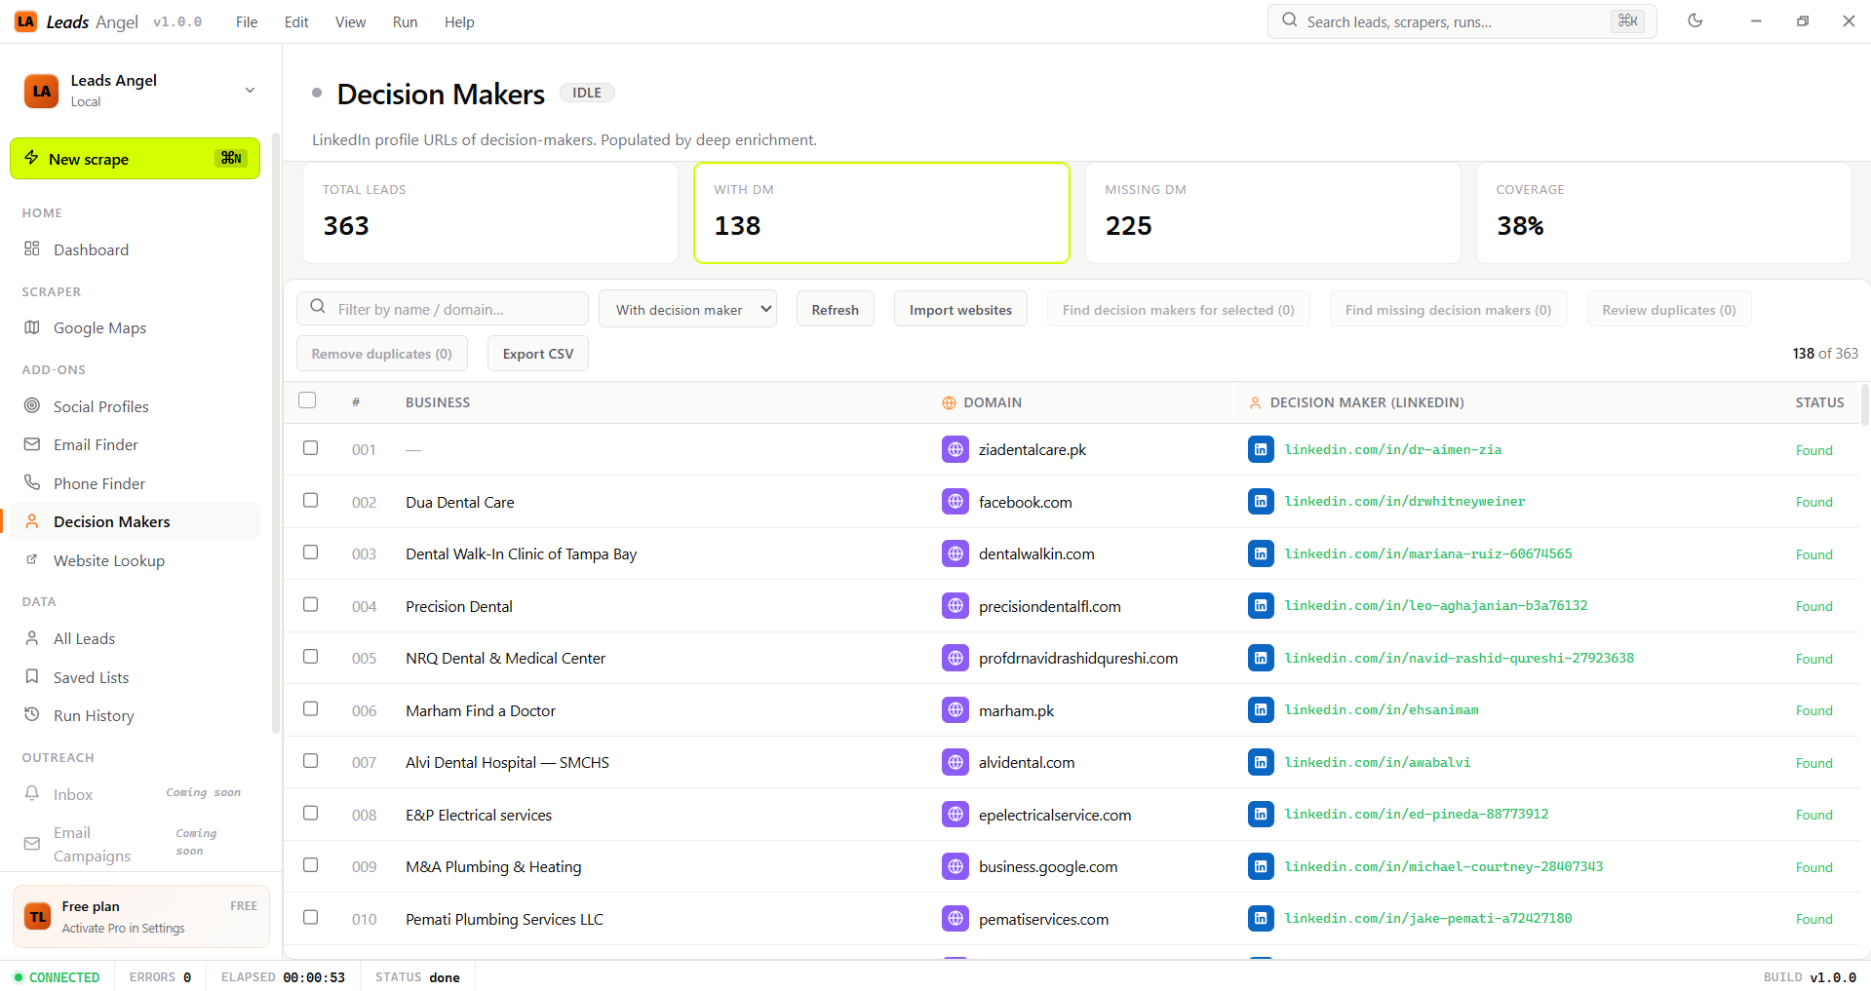Toggle dark mode moon icon
The width and height of the screenshot is (1871, 991).
click(1695, 20)
